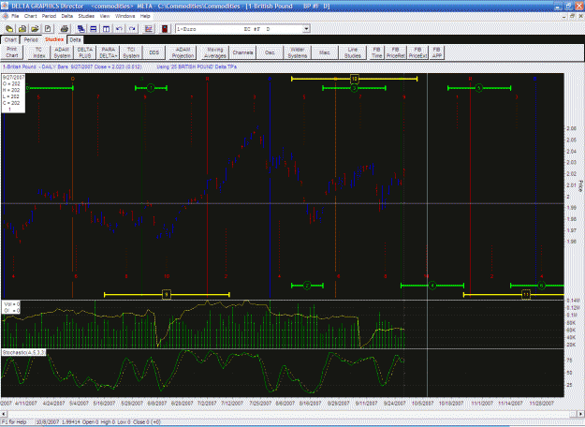Switch to the Delta tab
This screenshot has width=585, height=427.
(x=75, y=39)
